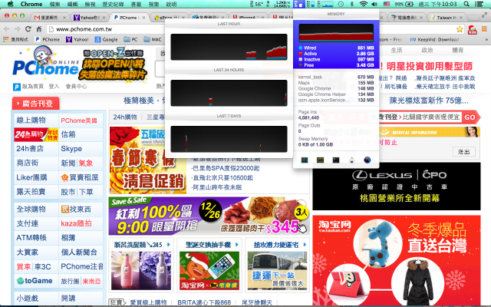Launch Terminal icon in the Memory panel
The height and width of the screenshot is (307, 491).
pos(336,160)
